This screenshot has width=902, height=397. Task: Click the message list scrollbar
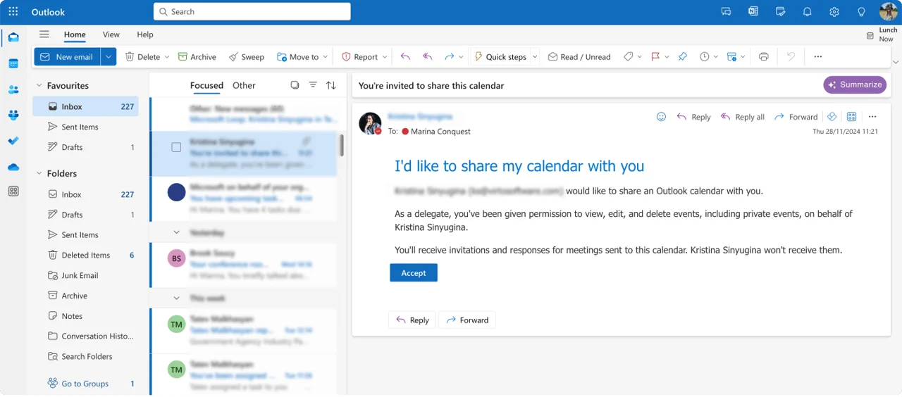[342, 146]
